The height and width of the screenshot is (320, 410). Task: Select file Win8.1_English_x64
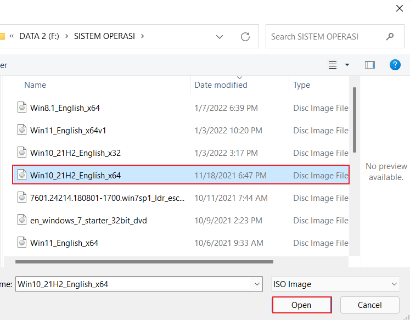tap(65, 108)
